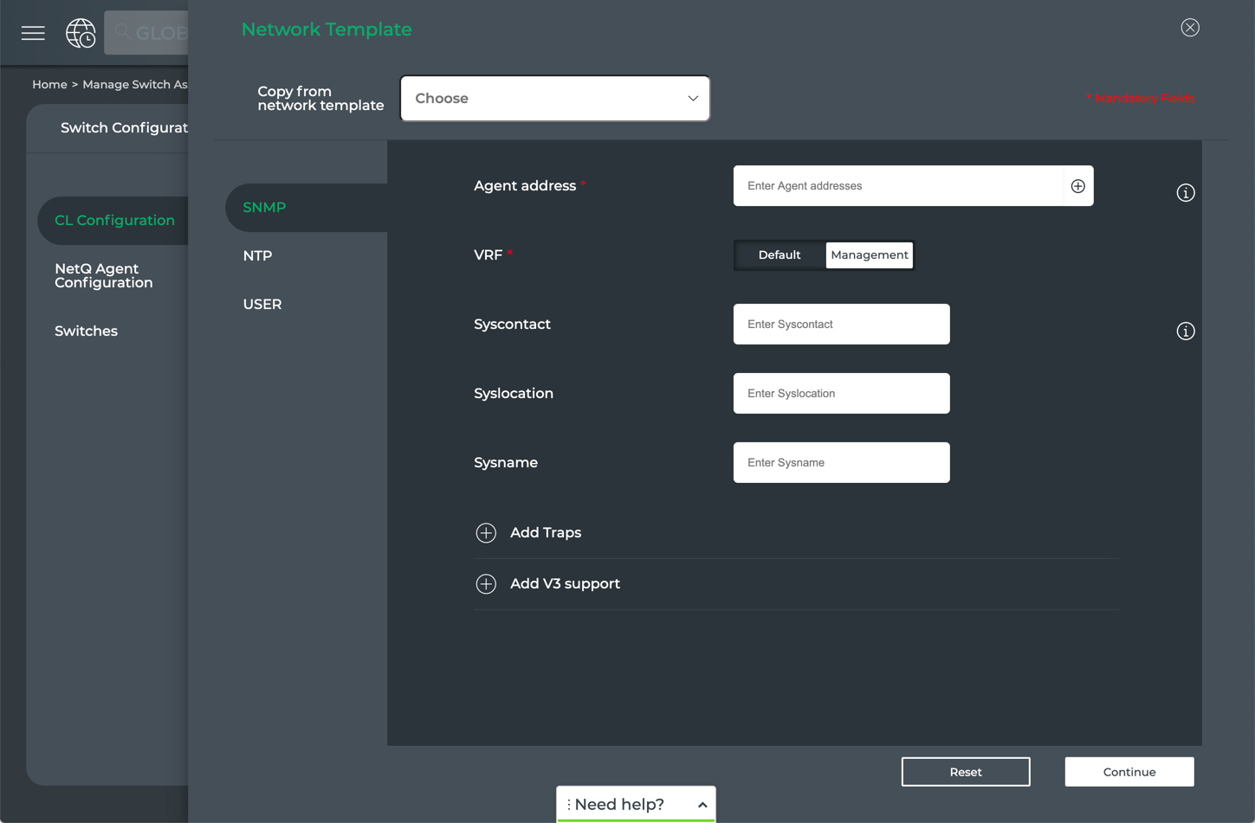Click the info icon beside Syscontact
This screenshot has height=823, width=1255.
(1185, 331)
